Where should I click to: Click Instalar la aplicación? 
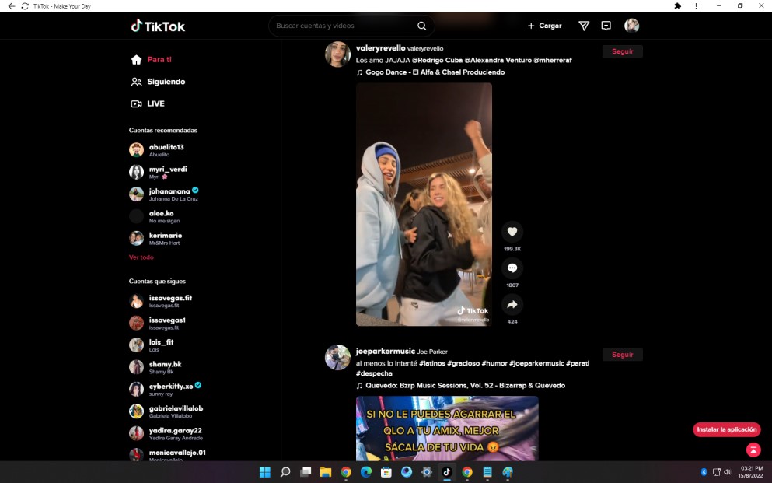click(727, 429)
